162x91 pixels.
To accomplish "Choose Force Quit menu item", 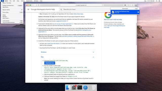I will pos(12,12).
